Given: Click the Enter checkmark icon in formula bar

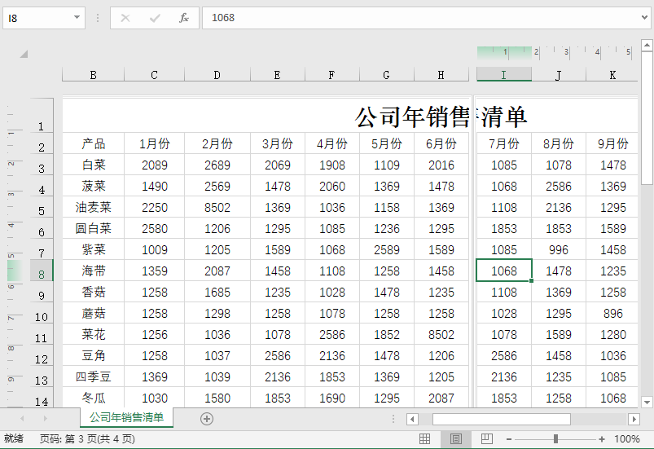Looking at the screenshot, I should pyautogui.click(x=155, y=18).
